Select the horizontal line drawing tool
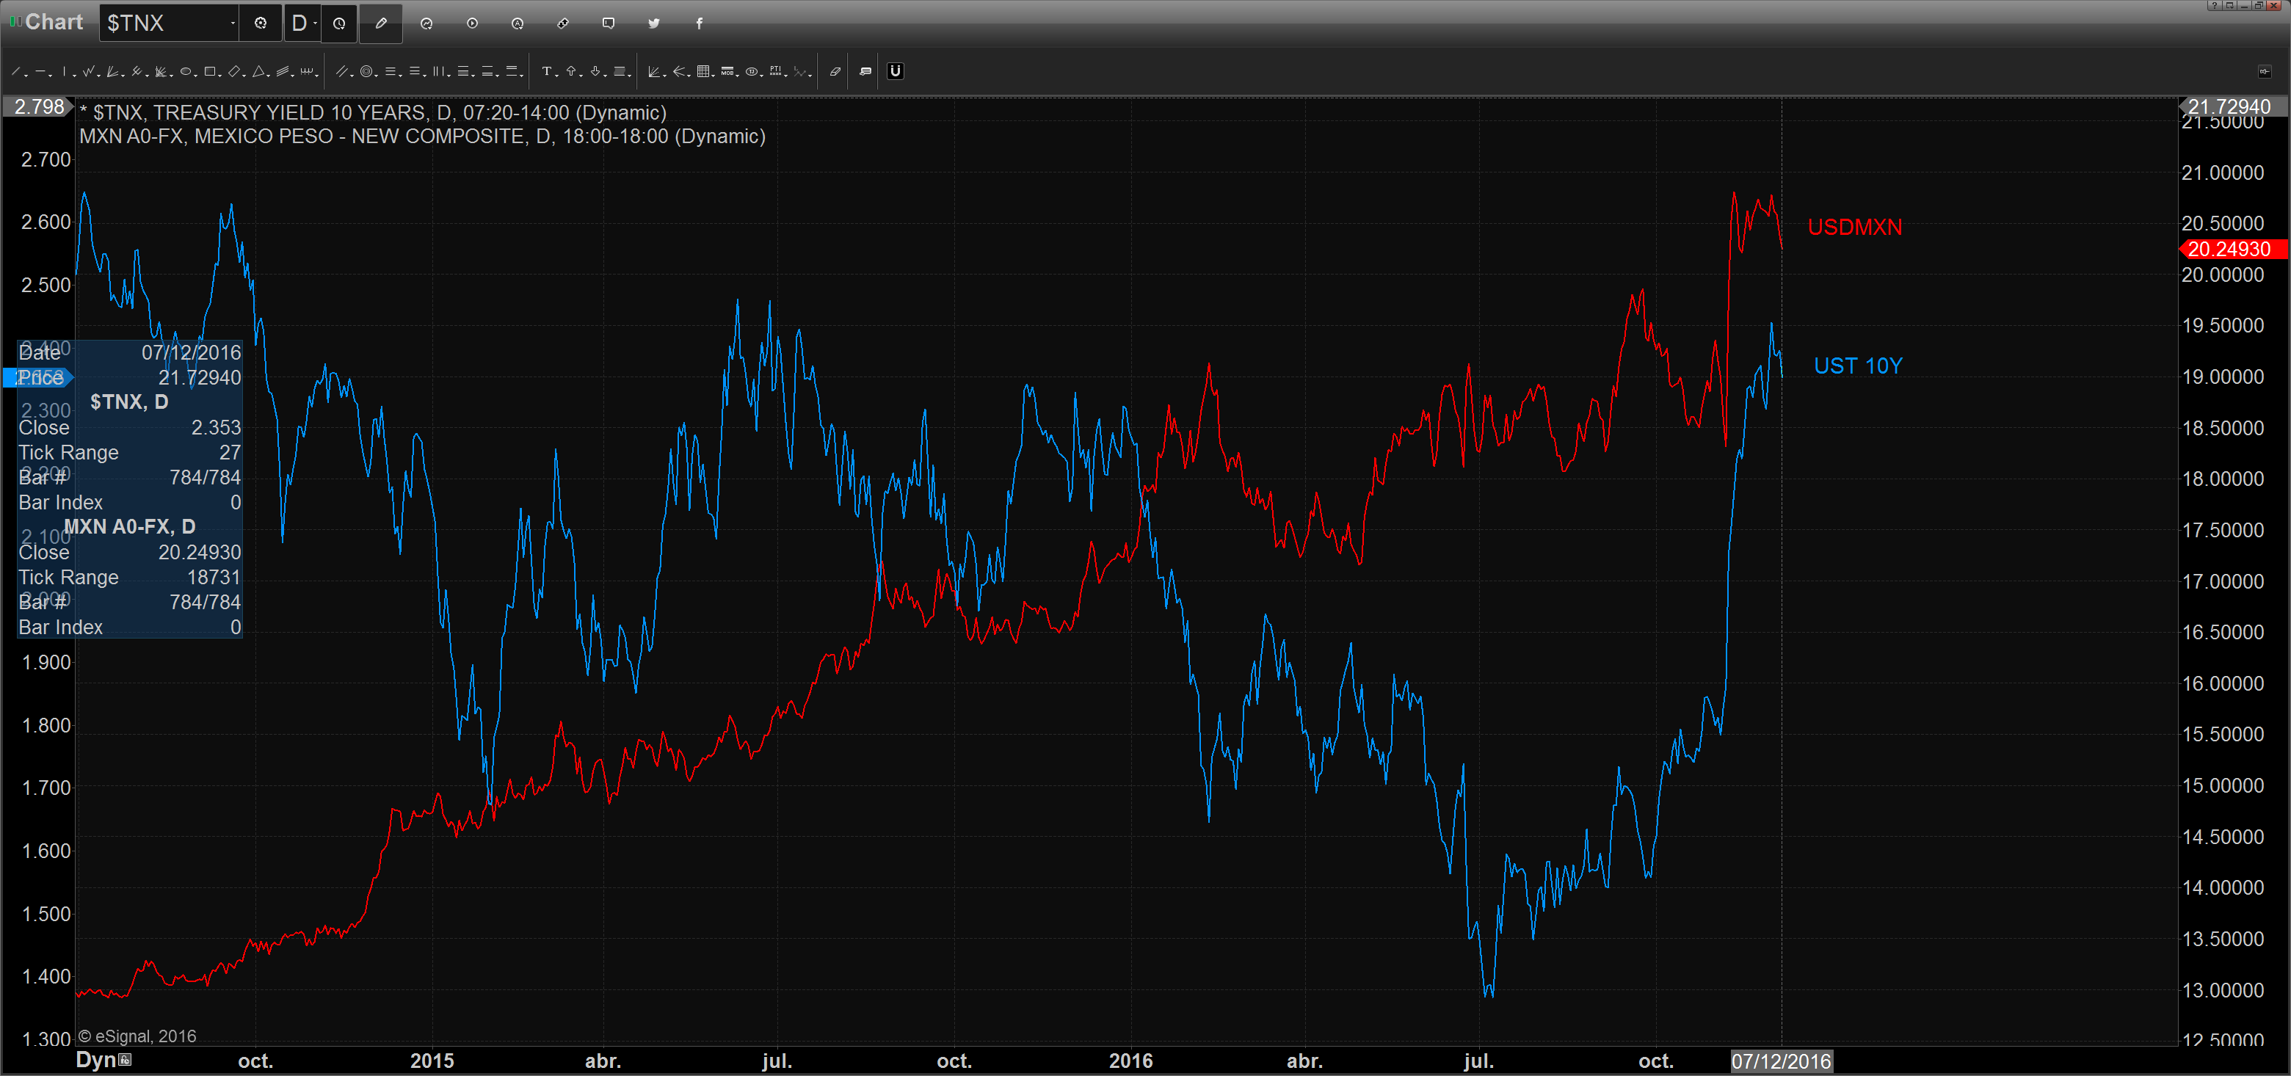Screen dimensions: 2291x1076 point(40,71)
